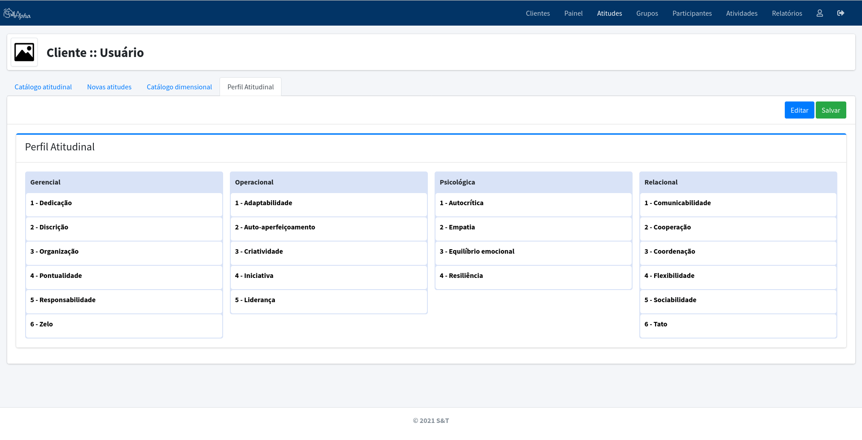
Task: Switch to the Novas atitudes tab
Action: coord(109,87)
